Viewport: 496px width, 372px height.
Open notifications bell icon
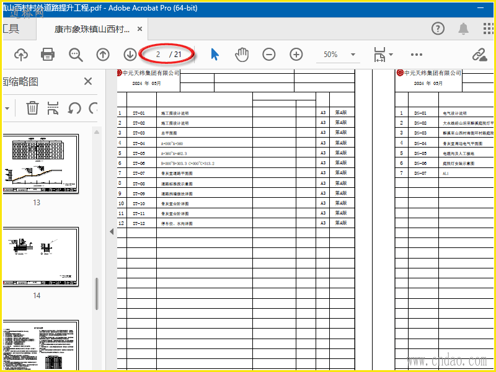click(x=463, y=29)
